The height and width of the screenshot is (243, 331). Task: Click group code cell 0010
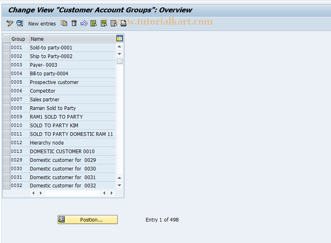point(20,125)
